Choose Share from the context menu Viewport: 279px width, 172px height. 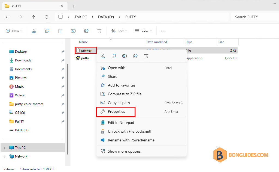[142, 77]
